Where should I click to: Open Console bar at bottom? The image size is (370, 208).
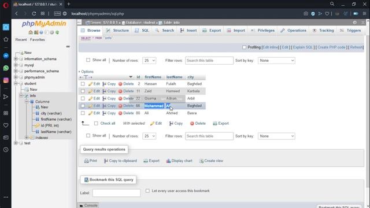(88, 206)
